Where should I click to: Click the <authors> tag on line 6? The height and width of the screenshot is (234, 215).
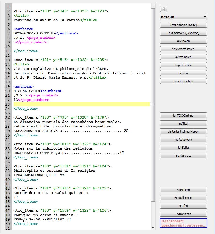tap(23, 29)
